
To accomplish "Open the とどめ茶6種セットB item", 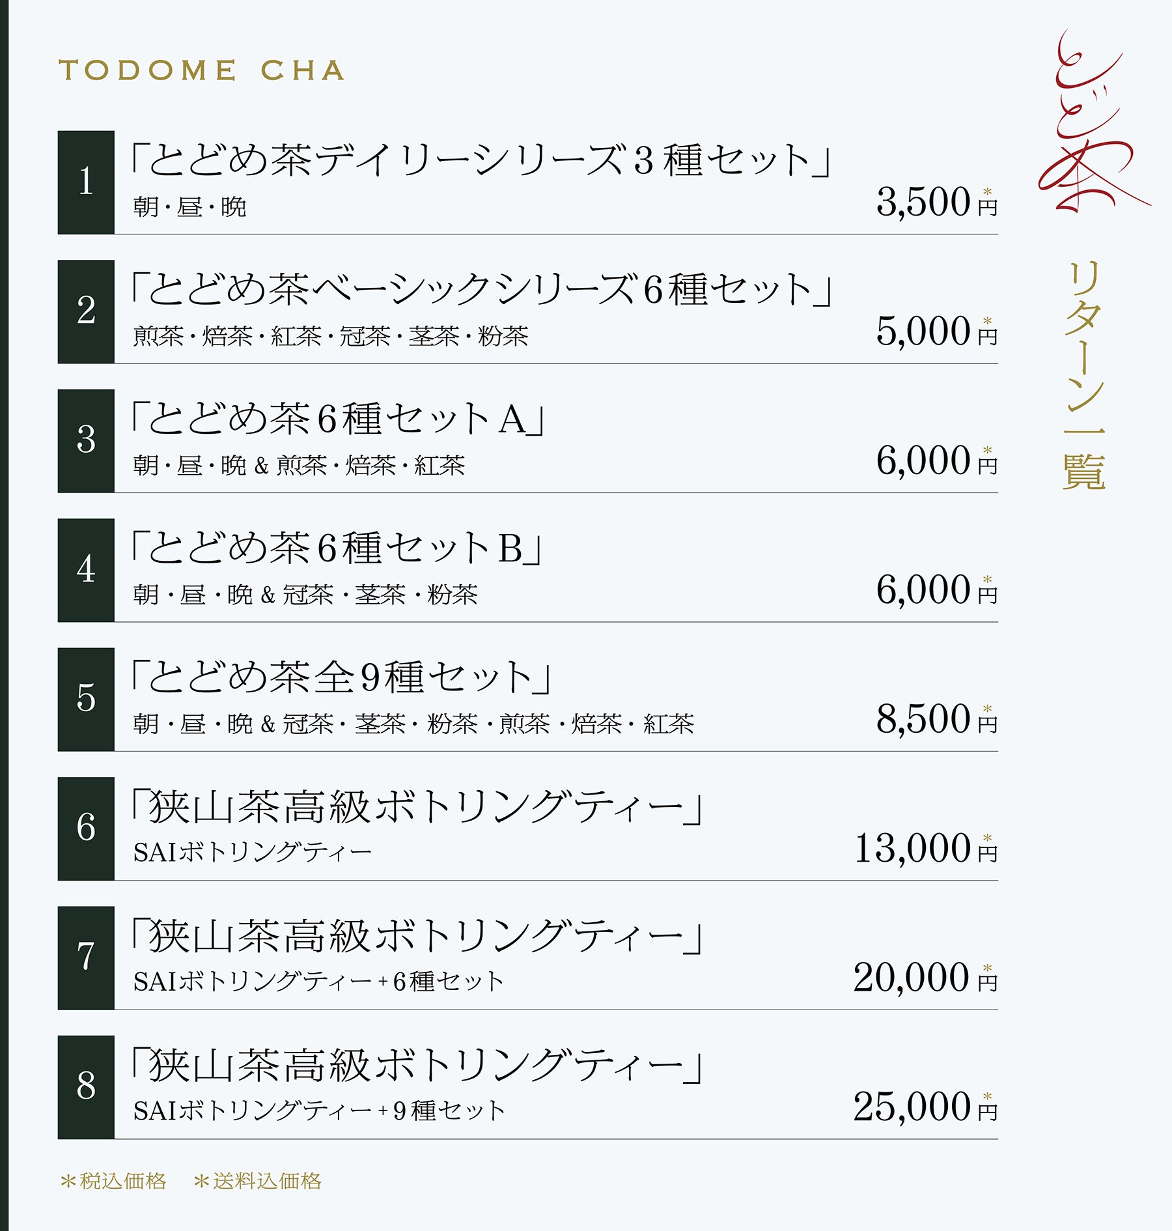I will (336, 548).
